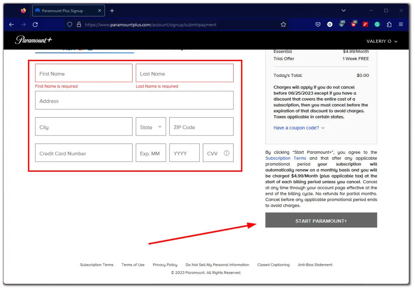Click the padlock site security icon
This screenshot has height=290, width=415.
(79, 24)
